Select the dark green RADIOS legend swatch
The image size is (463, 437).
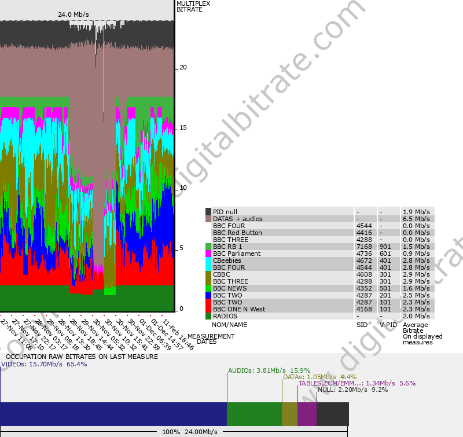click(208, 316)
